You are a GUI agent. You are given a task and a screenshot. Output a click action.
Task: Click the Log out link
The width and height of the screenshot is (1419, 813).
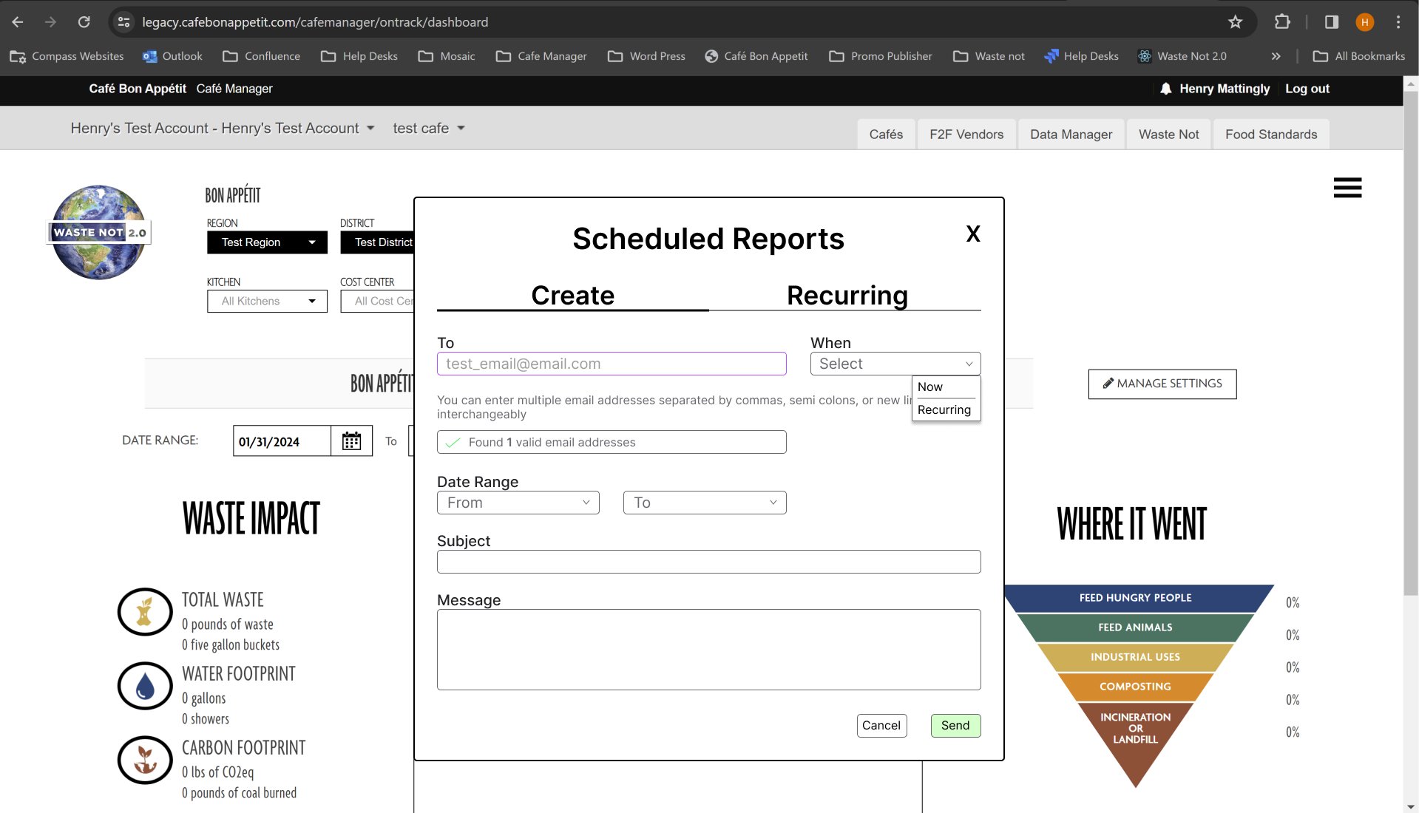tap(1307, 89)
